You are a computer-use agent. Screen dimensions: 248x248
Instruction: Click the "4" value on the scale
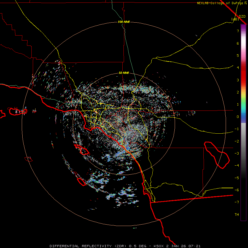click(238, 68)
